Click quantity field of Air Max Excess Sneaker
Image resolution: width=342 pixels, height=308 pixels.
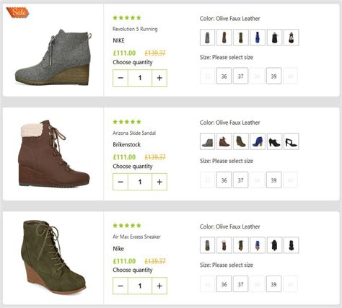(140, 286)
